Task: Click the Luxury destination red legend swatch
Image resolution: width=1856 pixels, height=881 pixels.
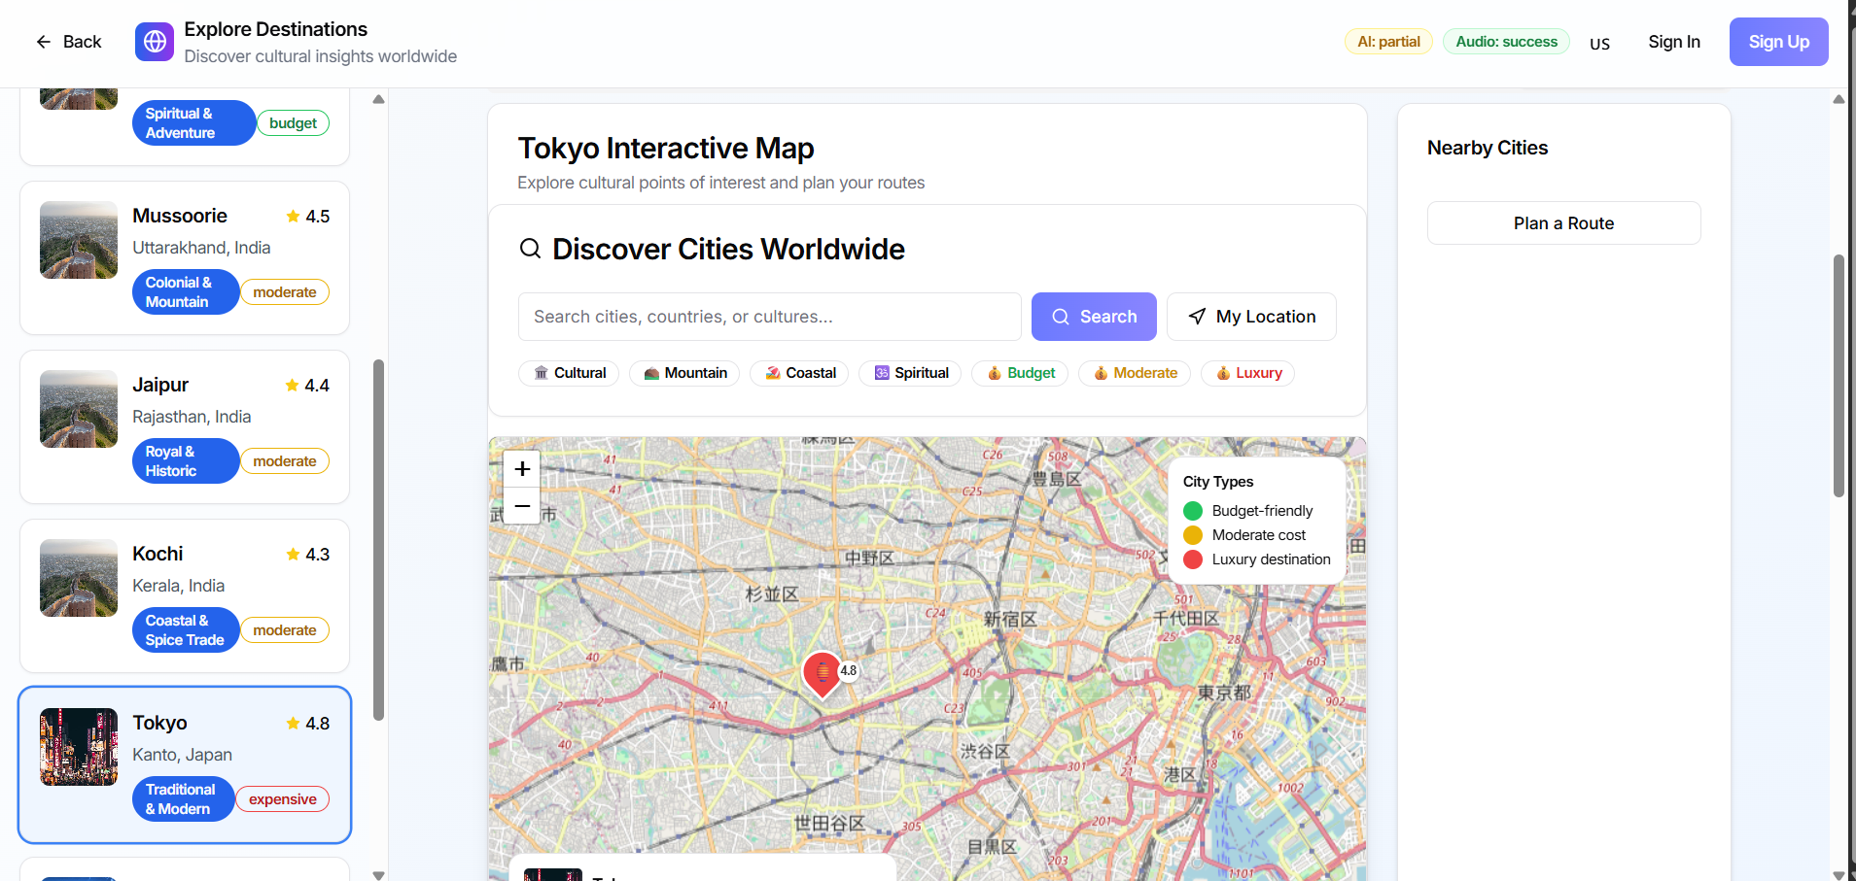Action: point(1193,559)
